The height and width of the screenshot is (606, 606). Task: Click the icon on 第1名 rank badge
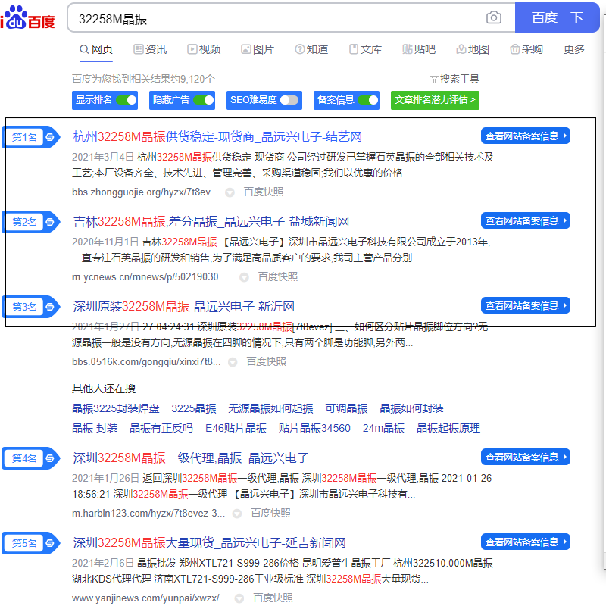coord(50,137)
